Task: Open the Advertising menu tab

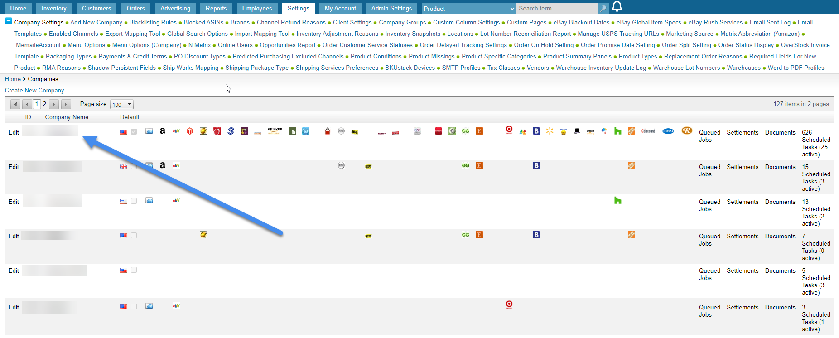Action: (175, 8)
